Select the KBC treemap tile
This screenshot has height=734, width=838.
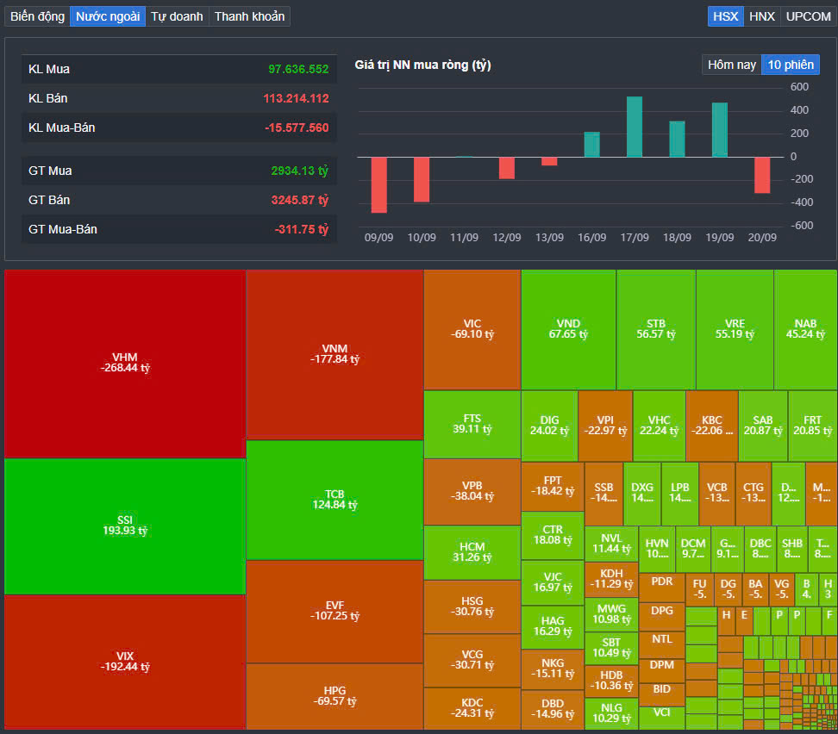(712, 426)
